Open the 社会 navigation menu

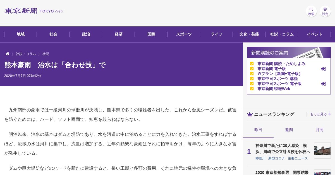point(53,34)
